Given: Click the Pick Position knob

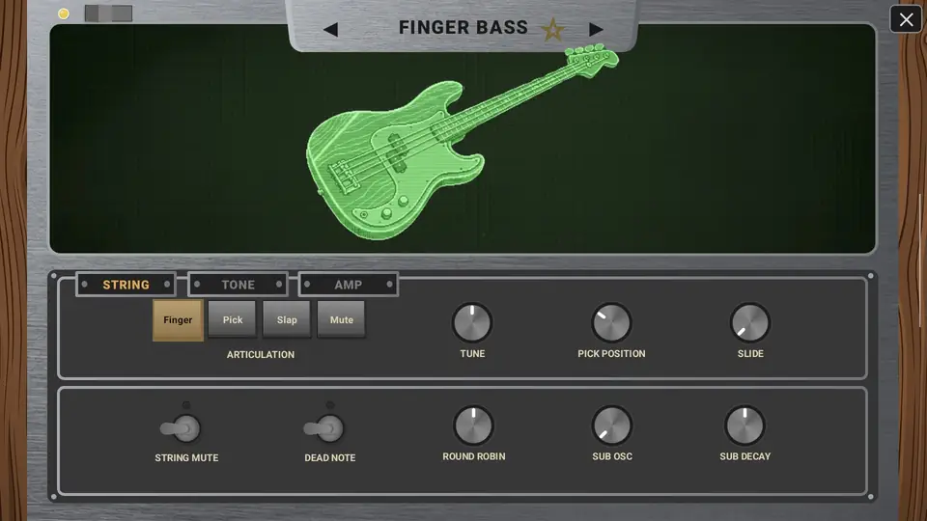Looking at the screenshot, I should [611, 322].
